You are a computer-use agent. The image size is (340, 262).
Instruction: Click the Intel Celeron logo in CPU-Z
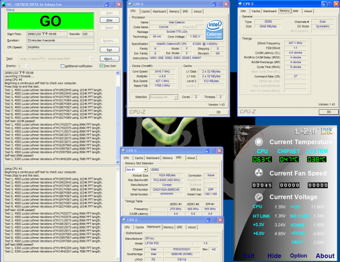click(x=214, y=30)
